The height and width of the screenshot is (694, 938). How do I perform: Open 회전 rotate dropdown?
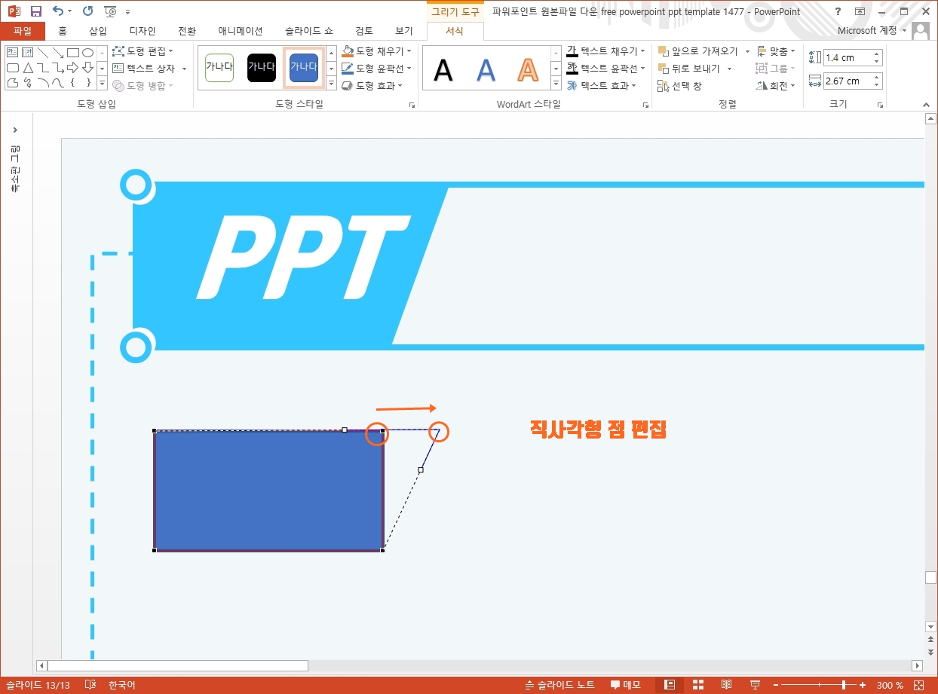pyautogui.click(x=776, y=86)
